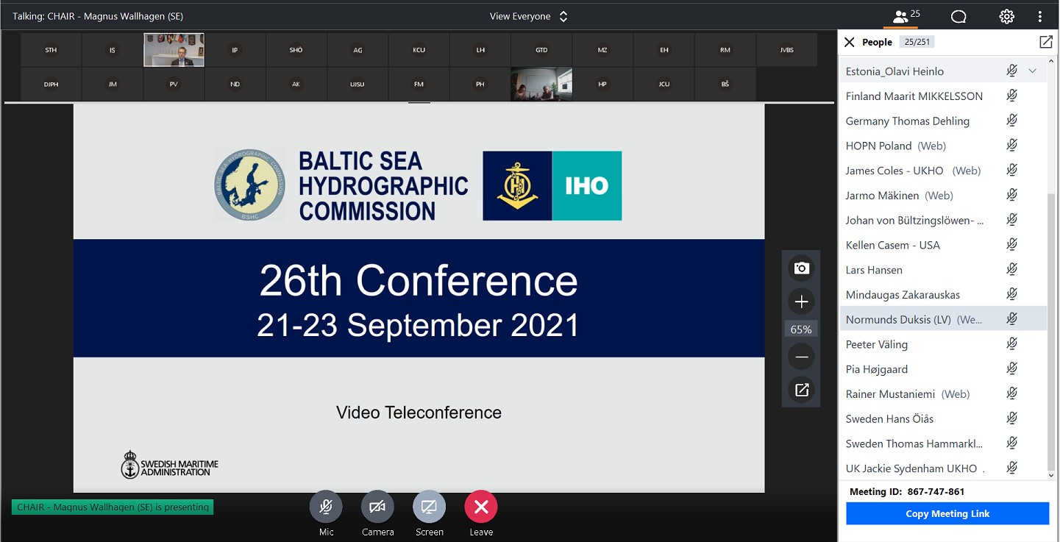This screenshot has height=542, width=1060.
Task: Click the mic icon for Jarmo Mäkinen
Action: coord(1012,195)
